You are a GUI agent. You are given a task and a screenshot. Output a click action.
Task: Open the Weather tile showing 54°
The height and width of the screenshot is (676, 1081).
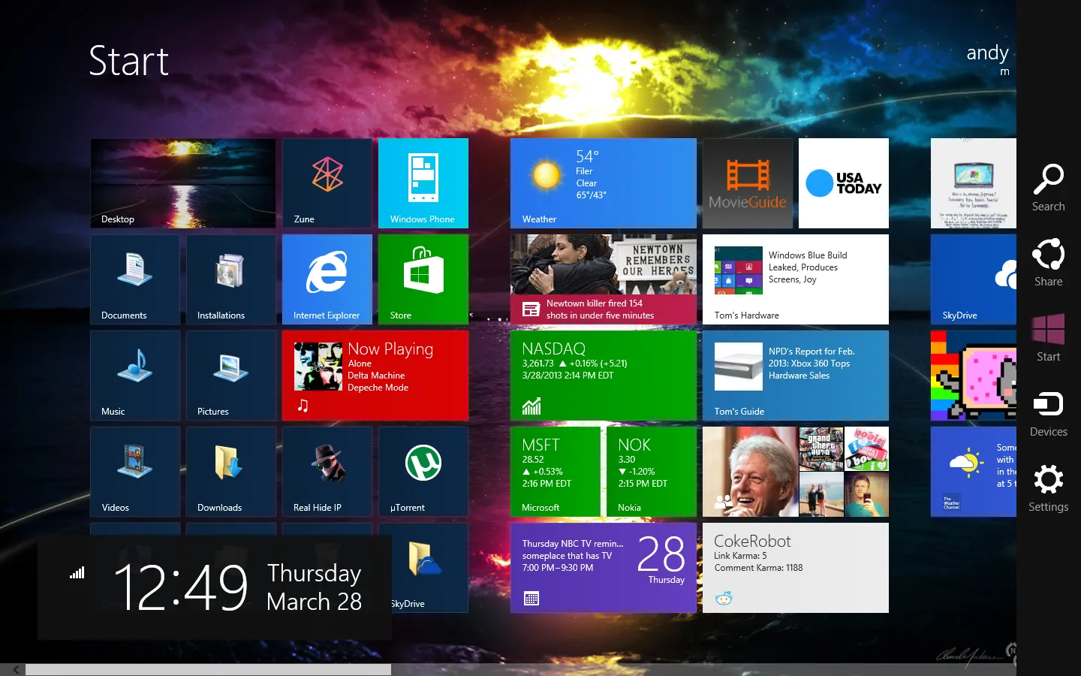pyautogui.click(x=604, y=183)
